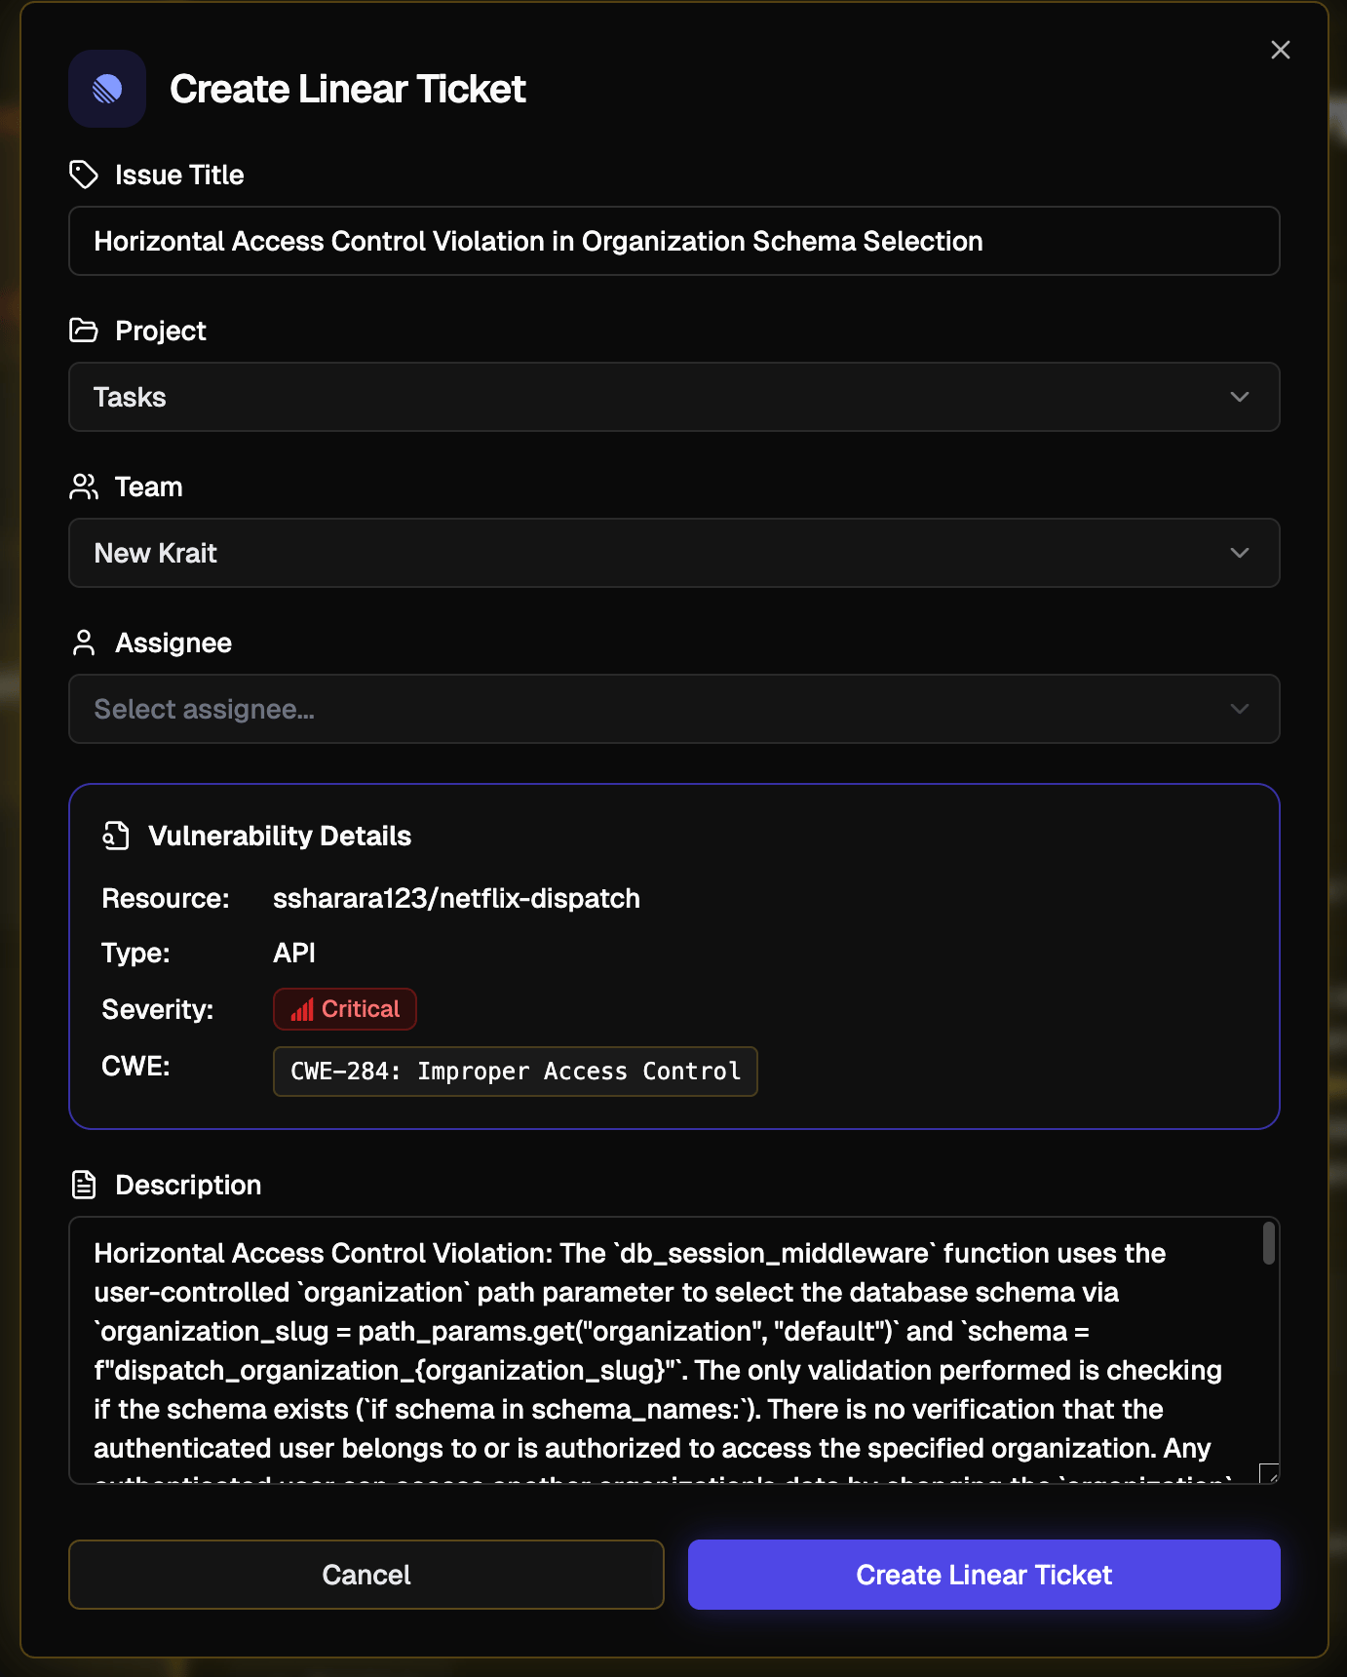
Task: Click the chevron on the Project field
Action: pyautogui.click(x=1240, y=397)
